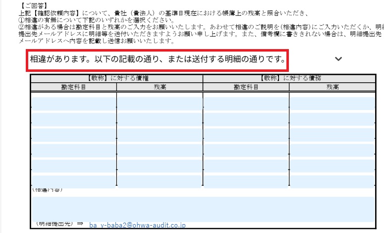Viewport: 384px width, 233px height.
Task: Choose fourth row 残高 cell under 債務
Action: 332,150
